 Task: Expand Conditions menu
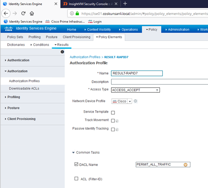[40, 45]
